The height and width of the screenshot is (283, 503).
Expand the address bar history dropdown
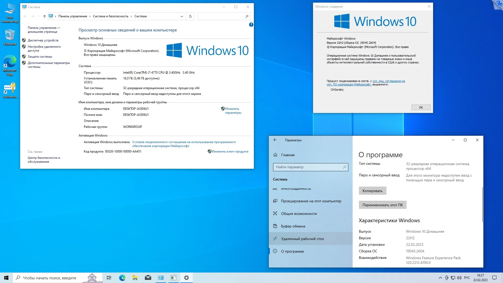tap(182, 16)
